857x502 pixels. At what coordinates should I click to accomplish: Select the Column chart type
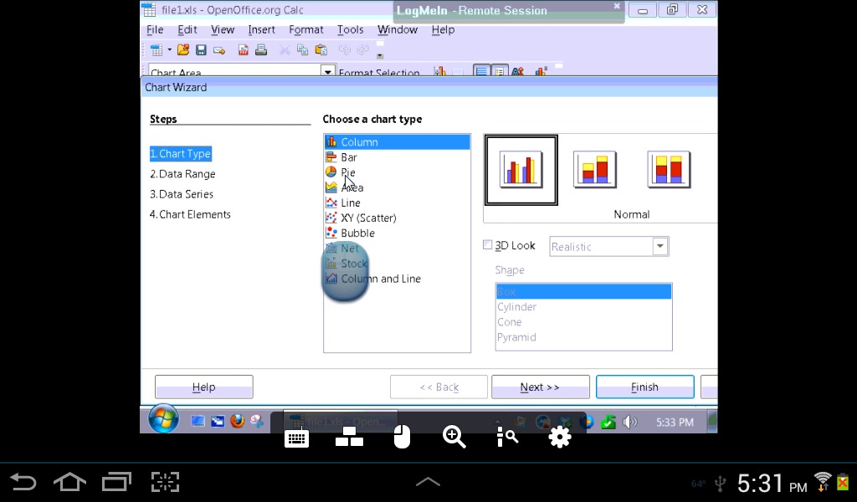pyautogui.click(x=397, y=142)
